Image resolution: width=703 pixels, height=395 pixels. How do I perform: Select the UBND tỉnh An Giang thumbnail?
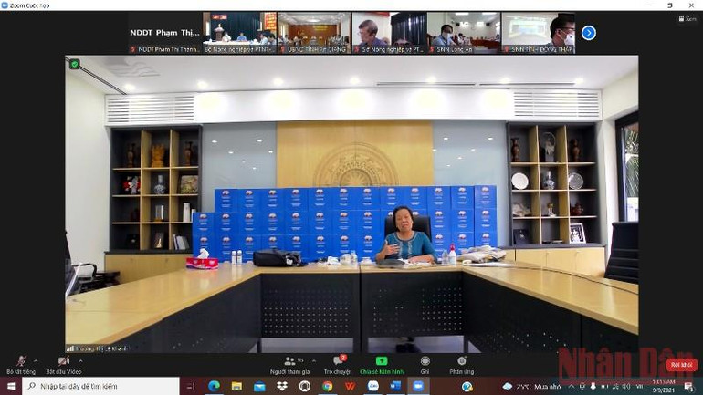[314, 33]
